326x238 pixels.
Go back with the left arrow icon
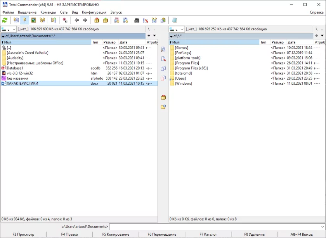pos(76,20)
